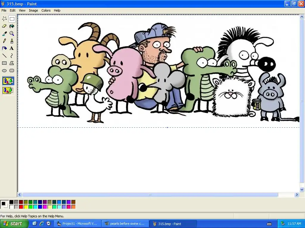Click the horizontal scrollbar right arrow
The height and width of the screenshot is (228, 305).
pyautogui.click(x=297, y=195)
